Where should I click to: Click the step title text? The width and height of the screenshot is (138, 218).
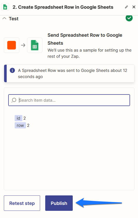(x=63, y=7)
